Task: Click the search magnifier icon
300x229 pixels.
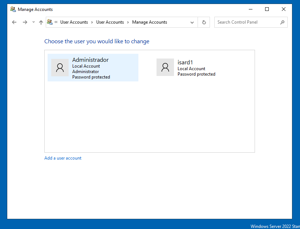Action: (282, 22)
